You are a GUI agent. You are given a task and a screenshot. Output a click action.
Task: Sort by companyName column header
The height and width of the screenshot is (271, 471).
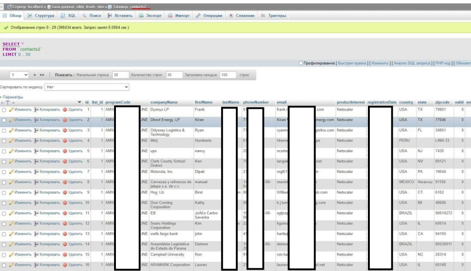pos(164,102)
